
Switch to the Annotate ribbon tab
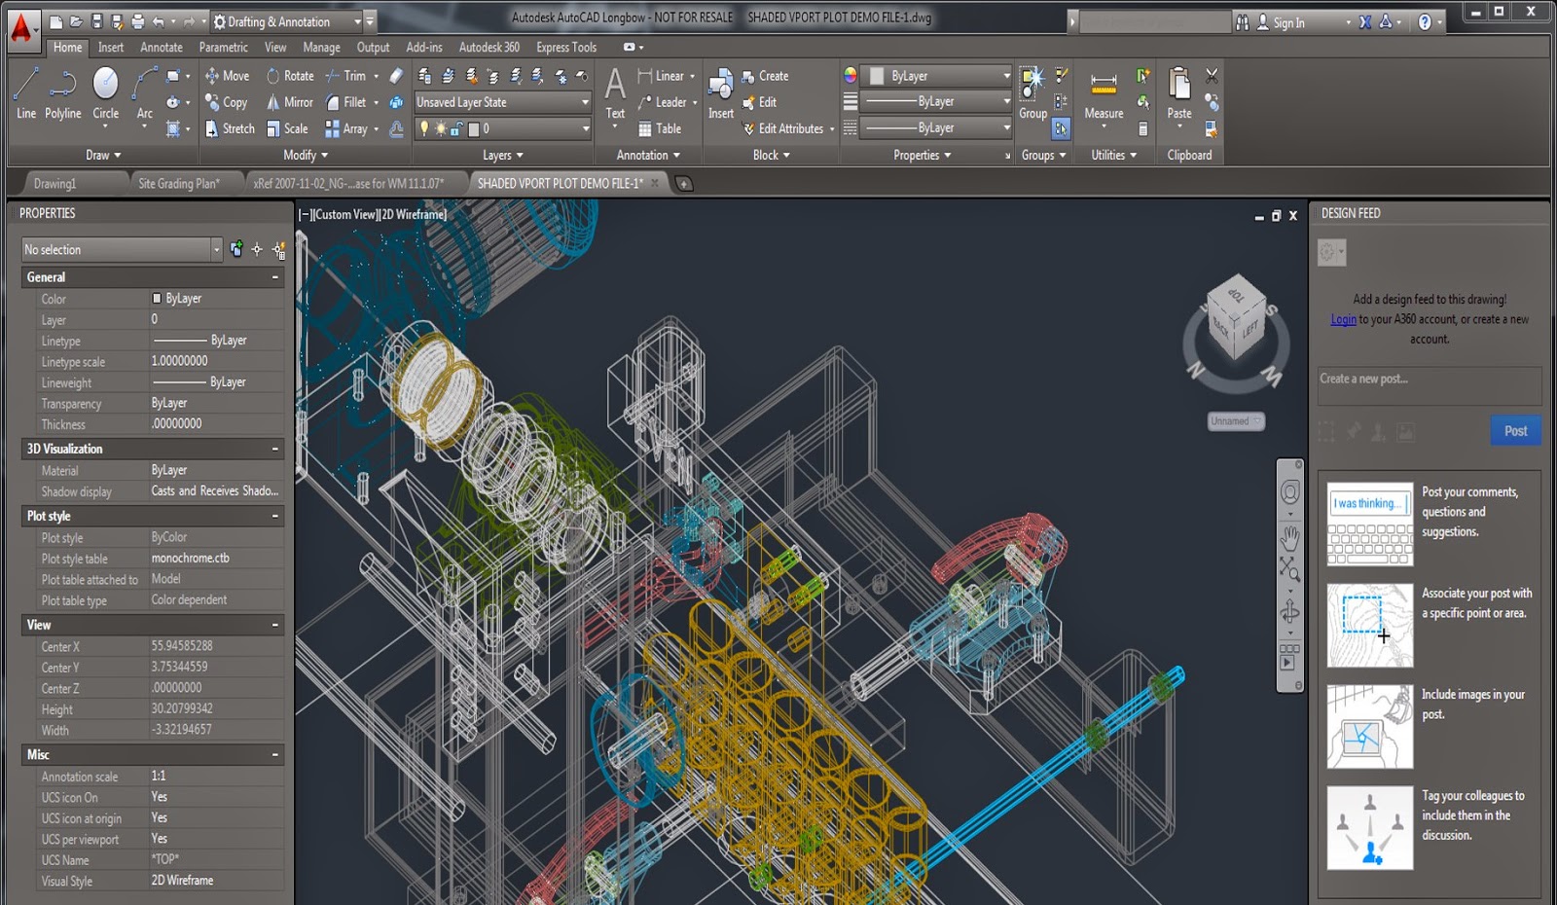(x=162, y=48)
